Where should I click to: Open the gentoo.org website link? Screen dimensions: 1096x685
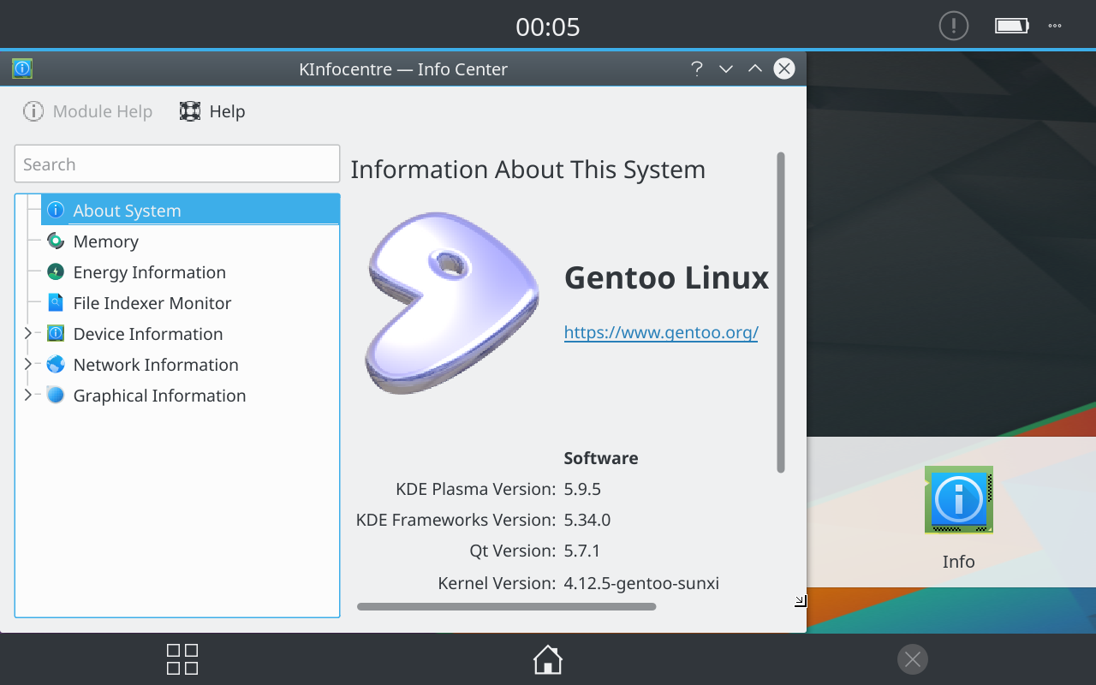click(x=661, y=332)
